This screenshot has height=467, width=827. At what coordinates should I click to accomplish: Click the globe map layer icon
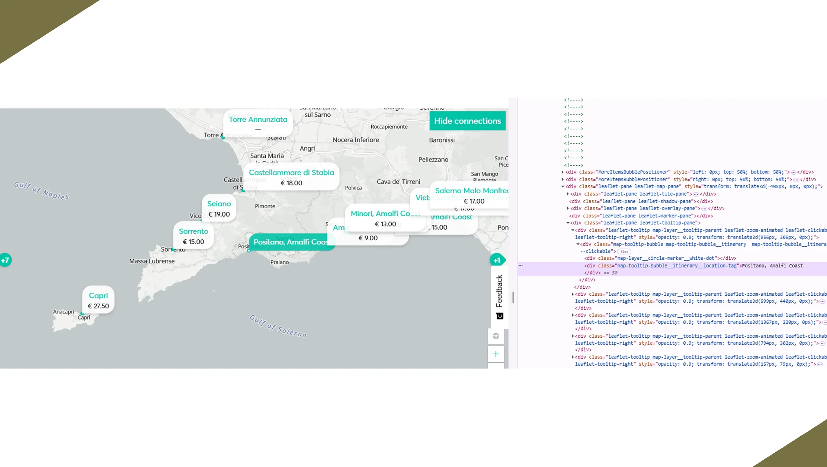click(496, 336)
